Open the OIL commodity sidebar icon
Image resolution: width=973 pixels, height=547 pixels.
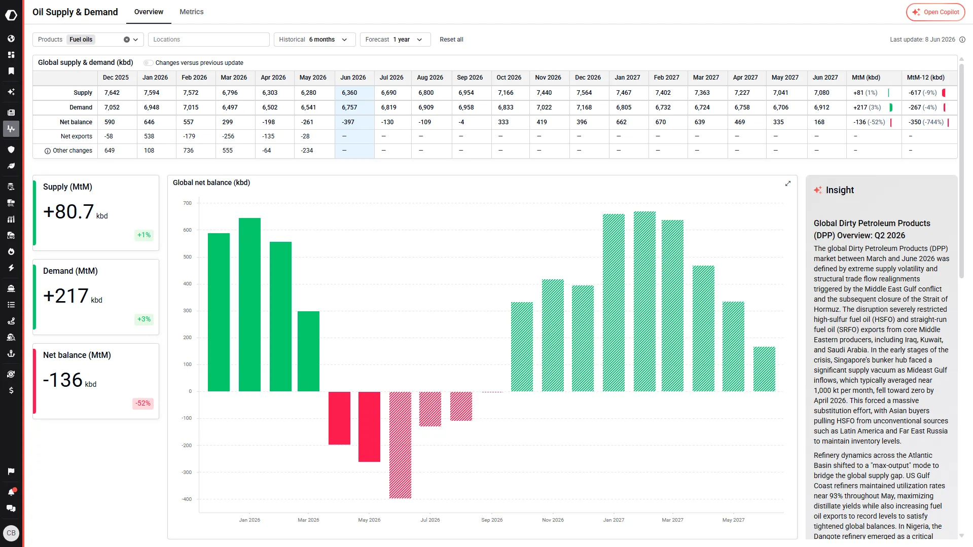[x=11, y=203]
